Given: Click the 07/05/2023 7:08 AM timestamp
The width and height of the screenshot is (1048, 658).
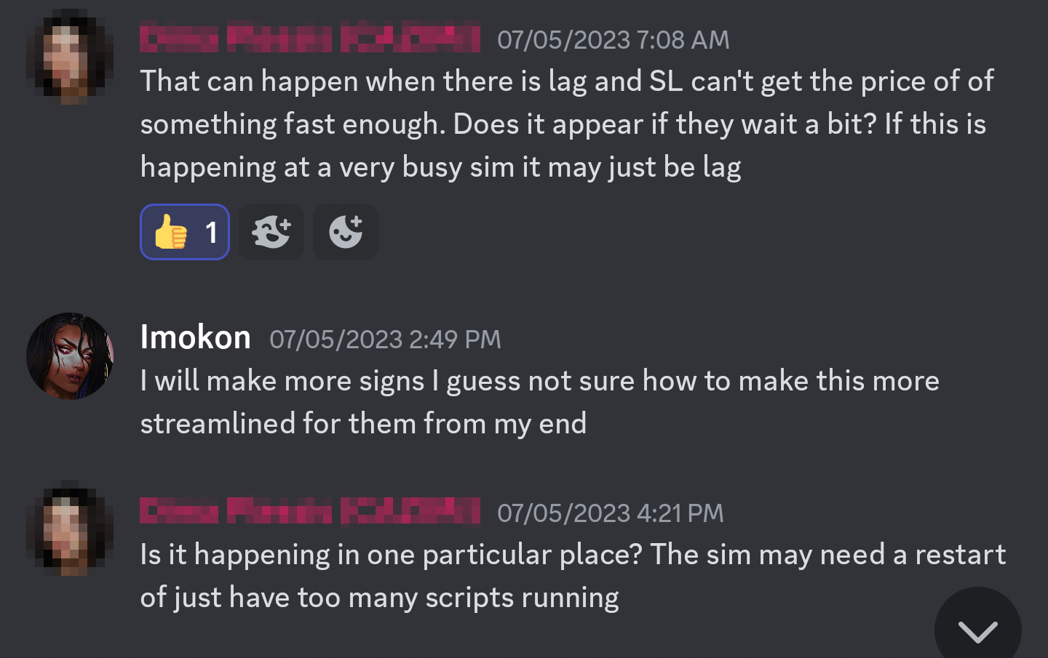Looking at the screenshot, I should coord(613,40).
